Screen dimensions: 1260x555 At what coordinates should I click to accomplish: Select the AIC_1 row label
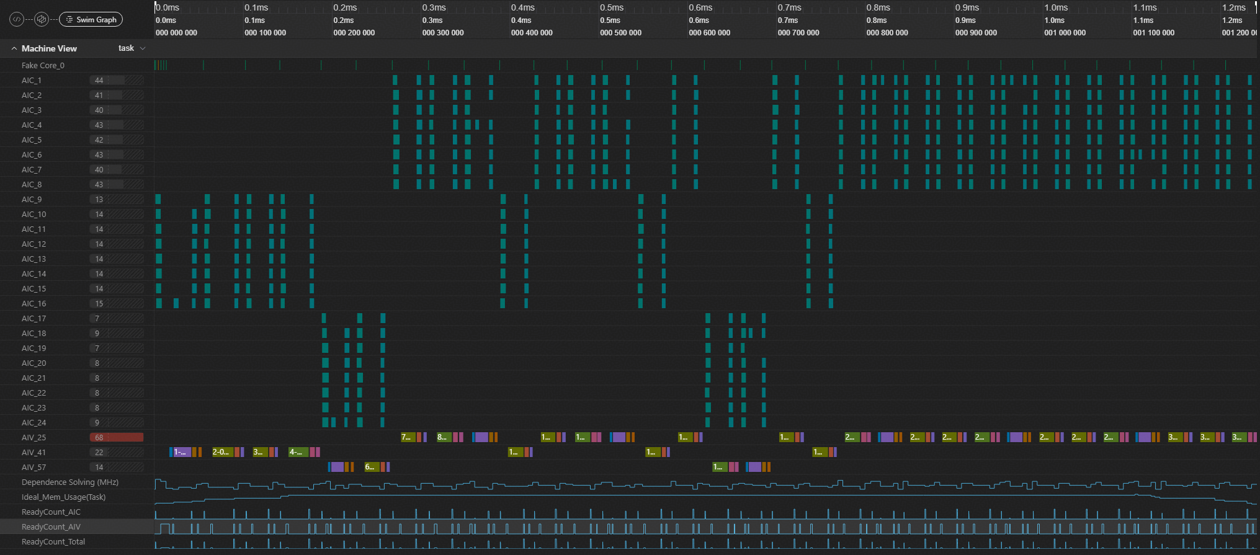32,81
